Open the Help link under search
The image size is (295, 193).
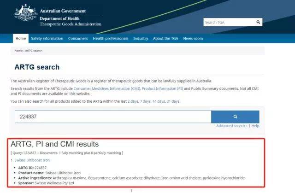[x=255, y=126]
